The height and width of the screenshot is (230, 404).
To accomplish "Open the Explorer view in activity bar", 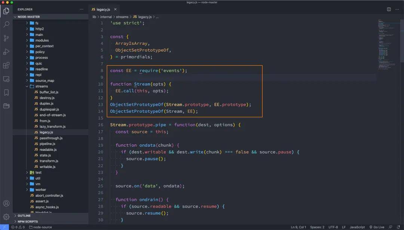I will pos(6,11).
